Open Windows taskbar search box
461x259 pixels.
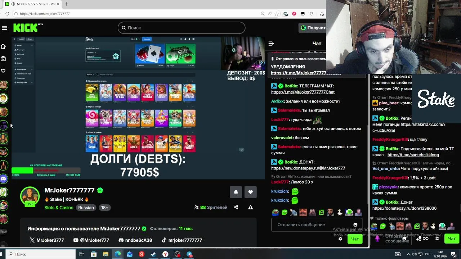click(40, 254)
